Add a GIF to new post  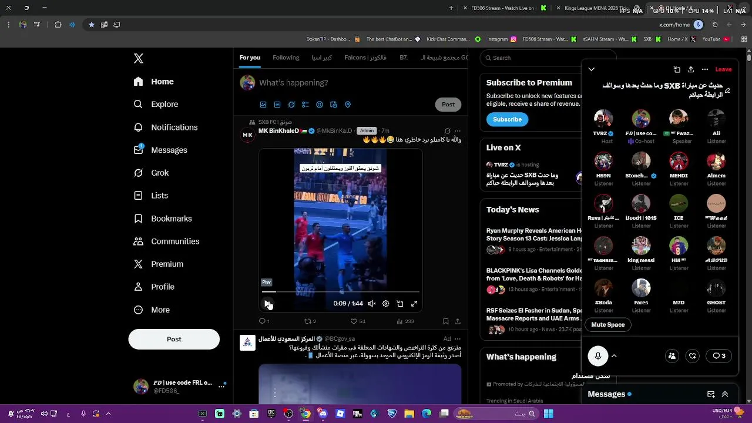pyautogui.click(x=277, y=105)
